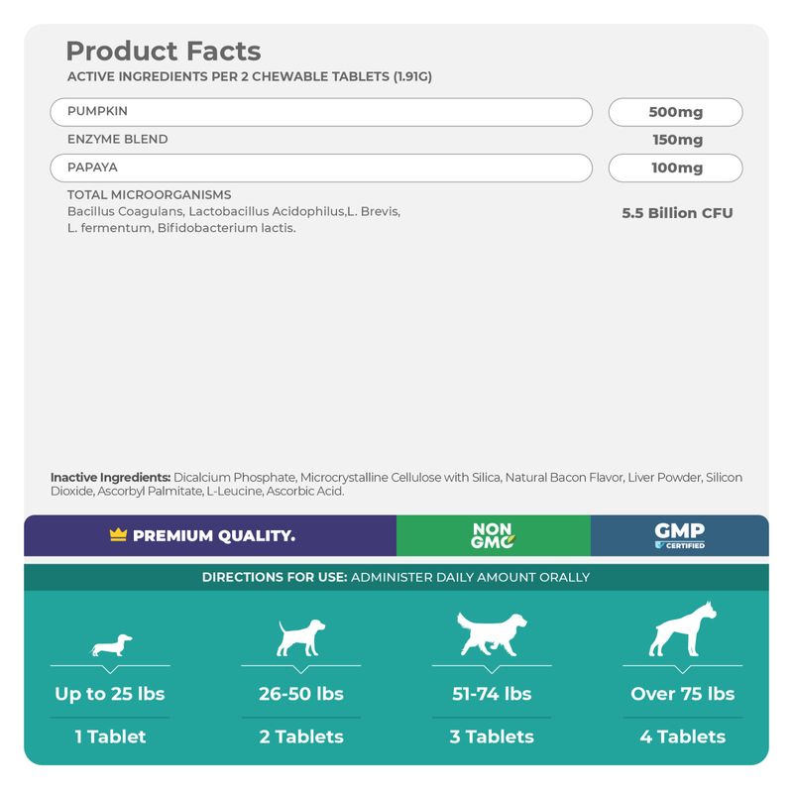Viewport: 793px width, 793px height.
Task: Click the 51-74 lbs weight label
Action: pos(491,694)
